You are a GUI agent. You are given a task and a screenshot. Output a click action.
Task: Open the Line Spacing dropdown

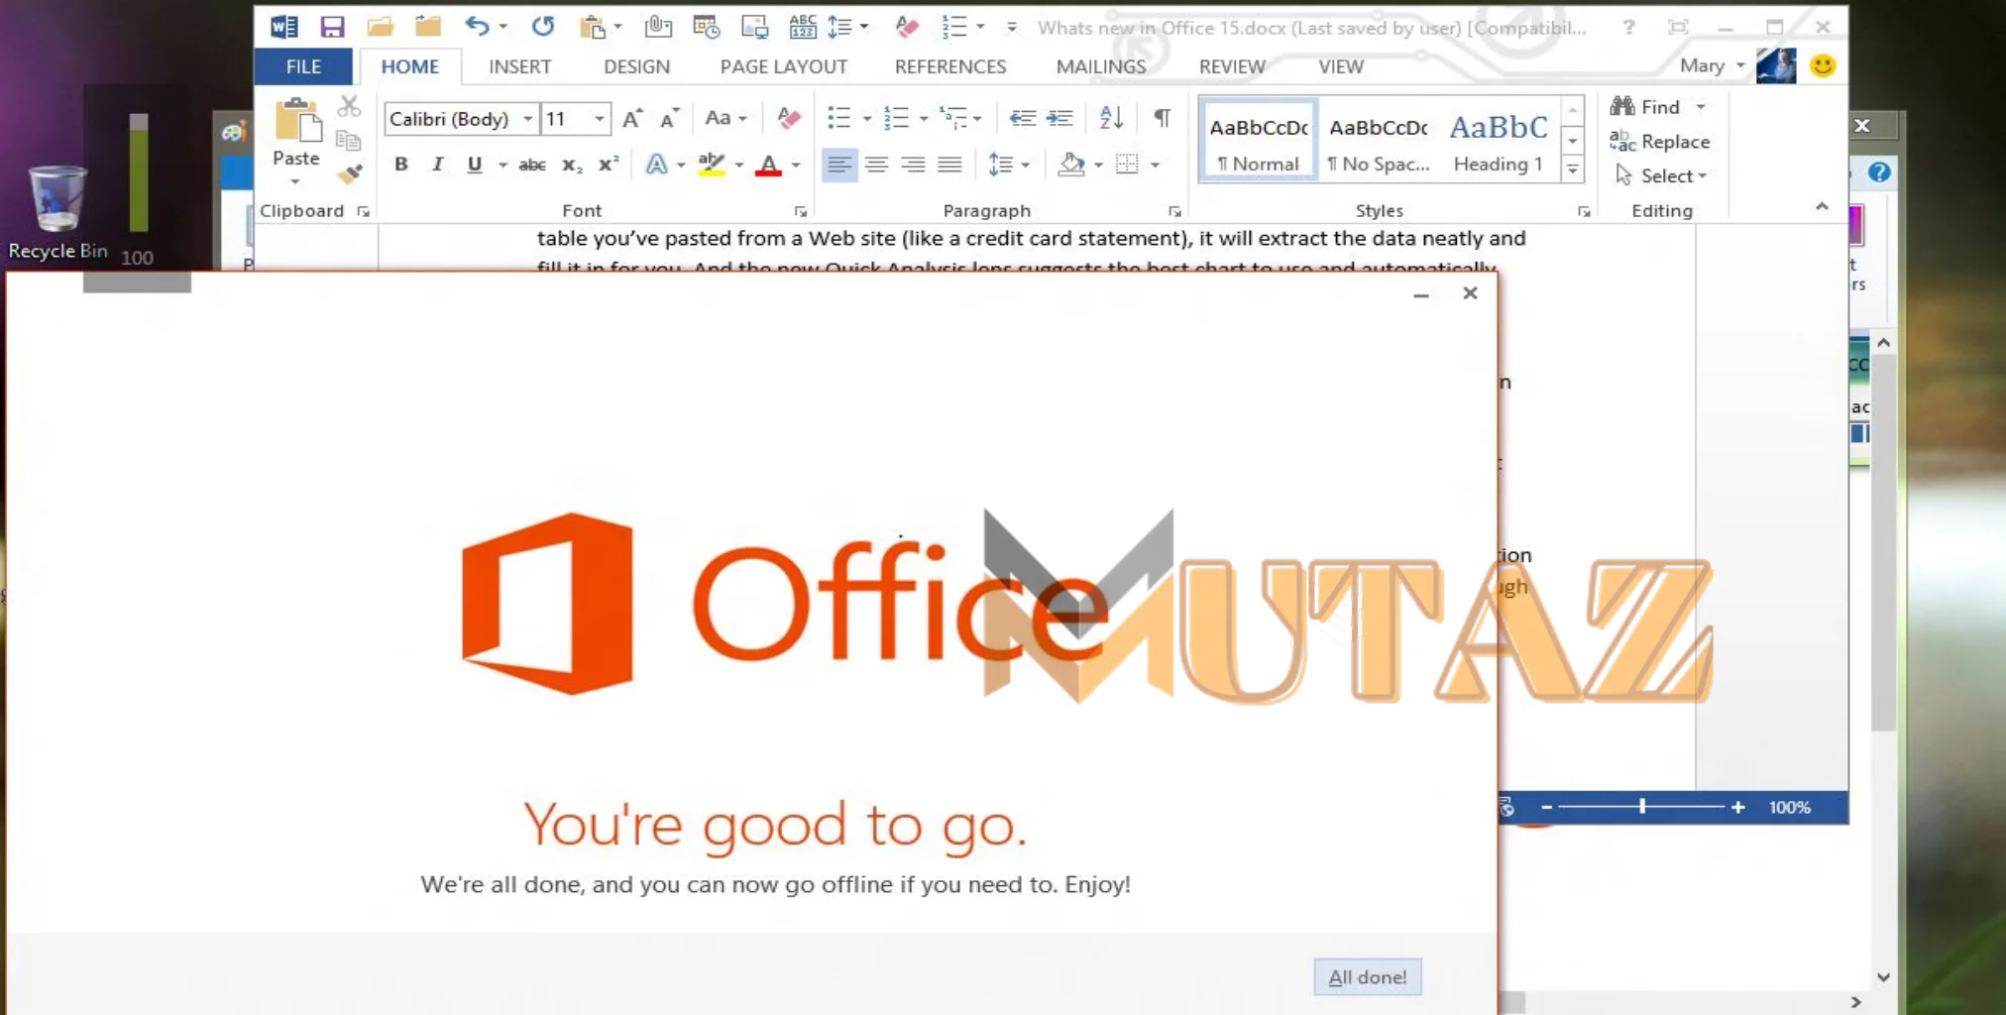tap(1009, 165)
